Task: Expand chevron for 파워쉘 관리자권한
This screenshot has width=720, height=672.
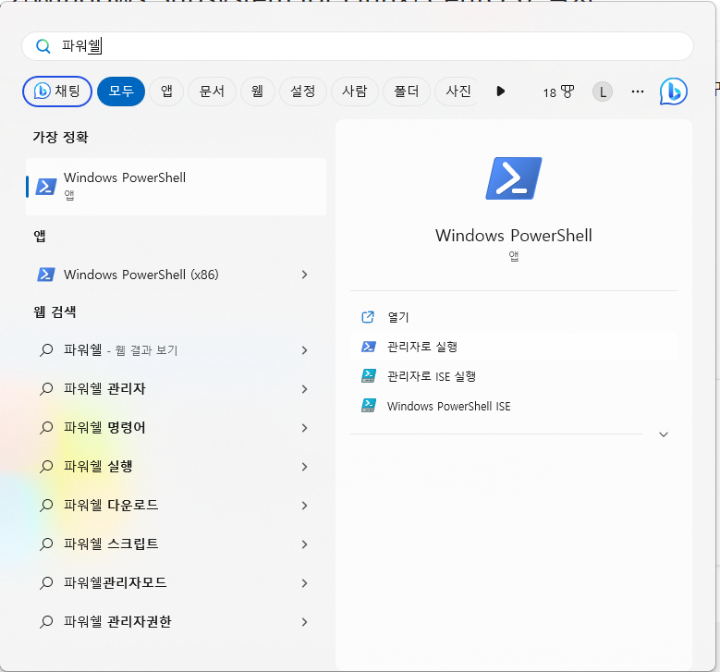Action: point(304,622)
